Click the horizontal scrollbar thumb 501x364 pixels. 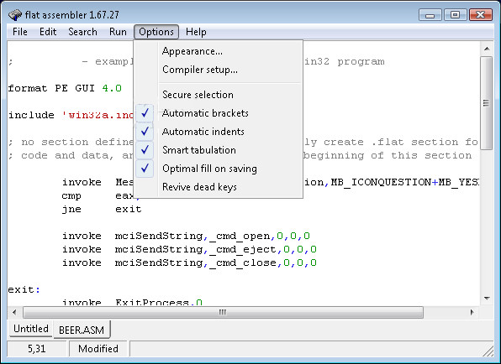click(223, 312)
